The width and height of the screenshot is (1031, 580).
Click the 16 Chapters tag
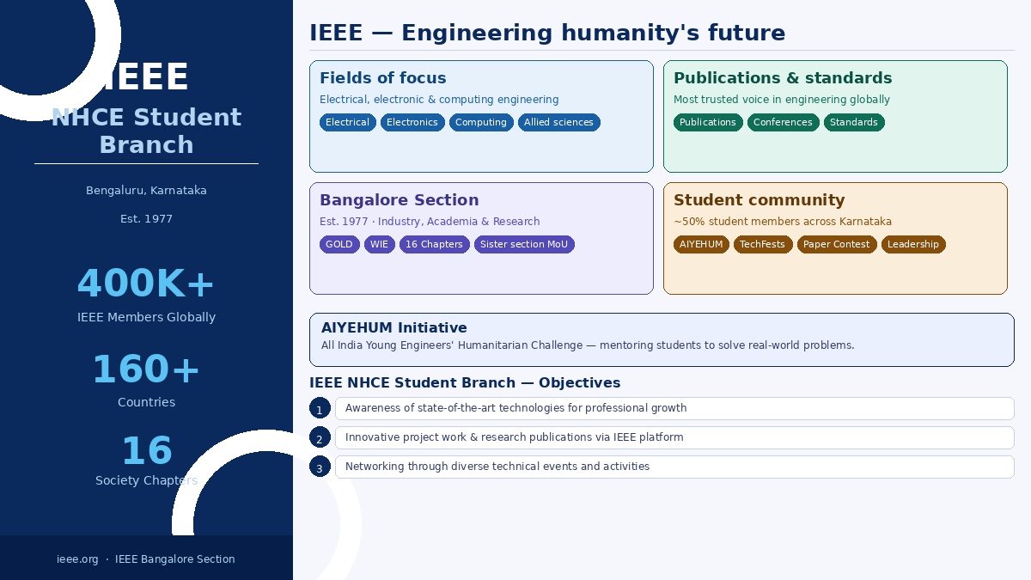(434, 245)
